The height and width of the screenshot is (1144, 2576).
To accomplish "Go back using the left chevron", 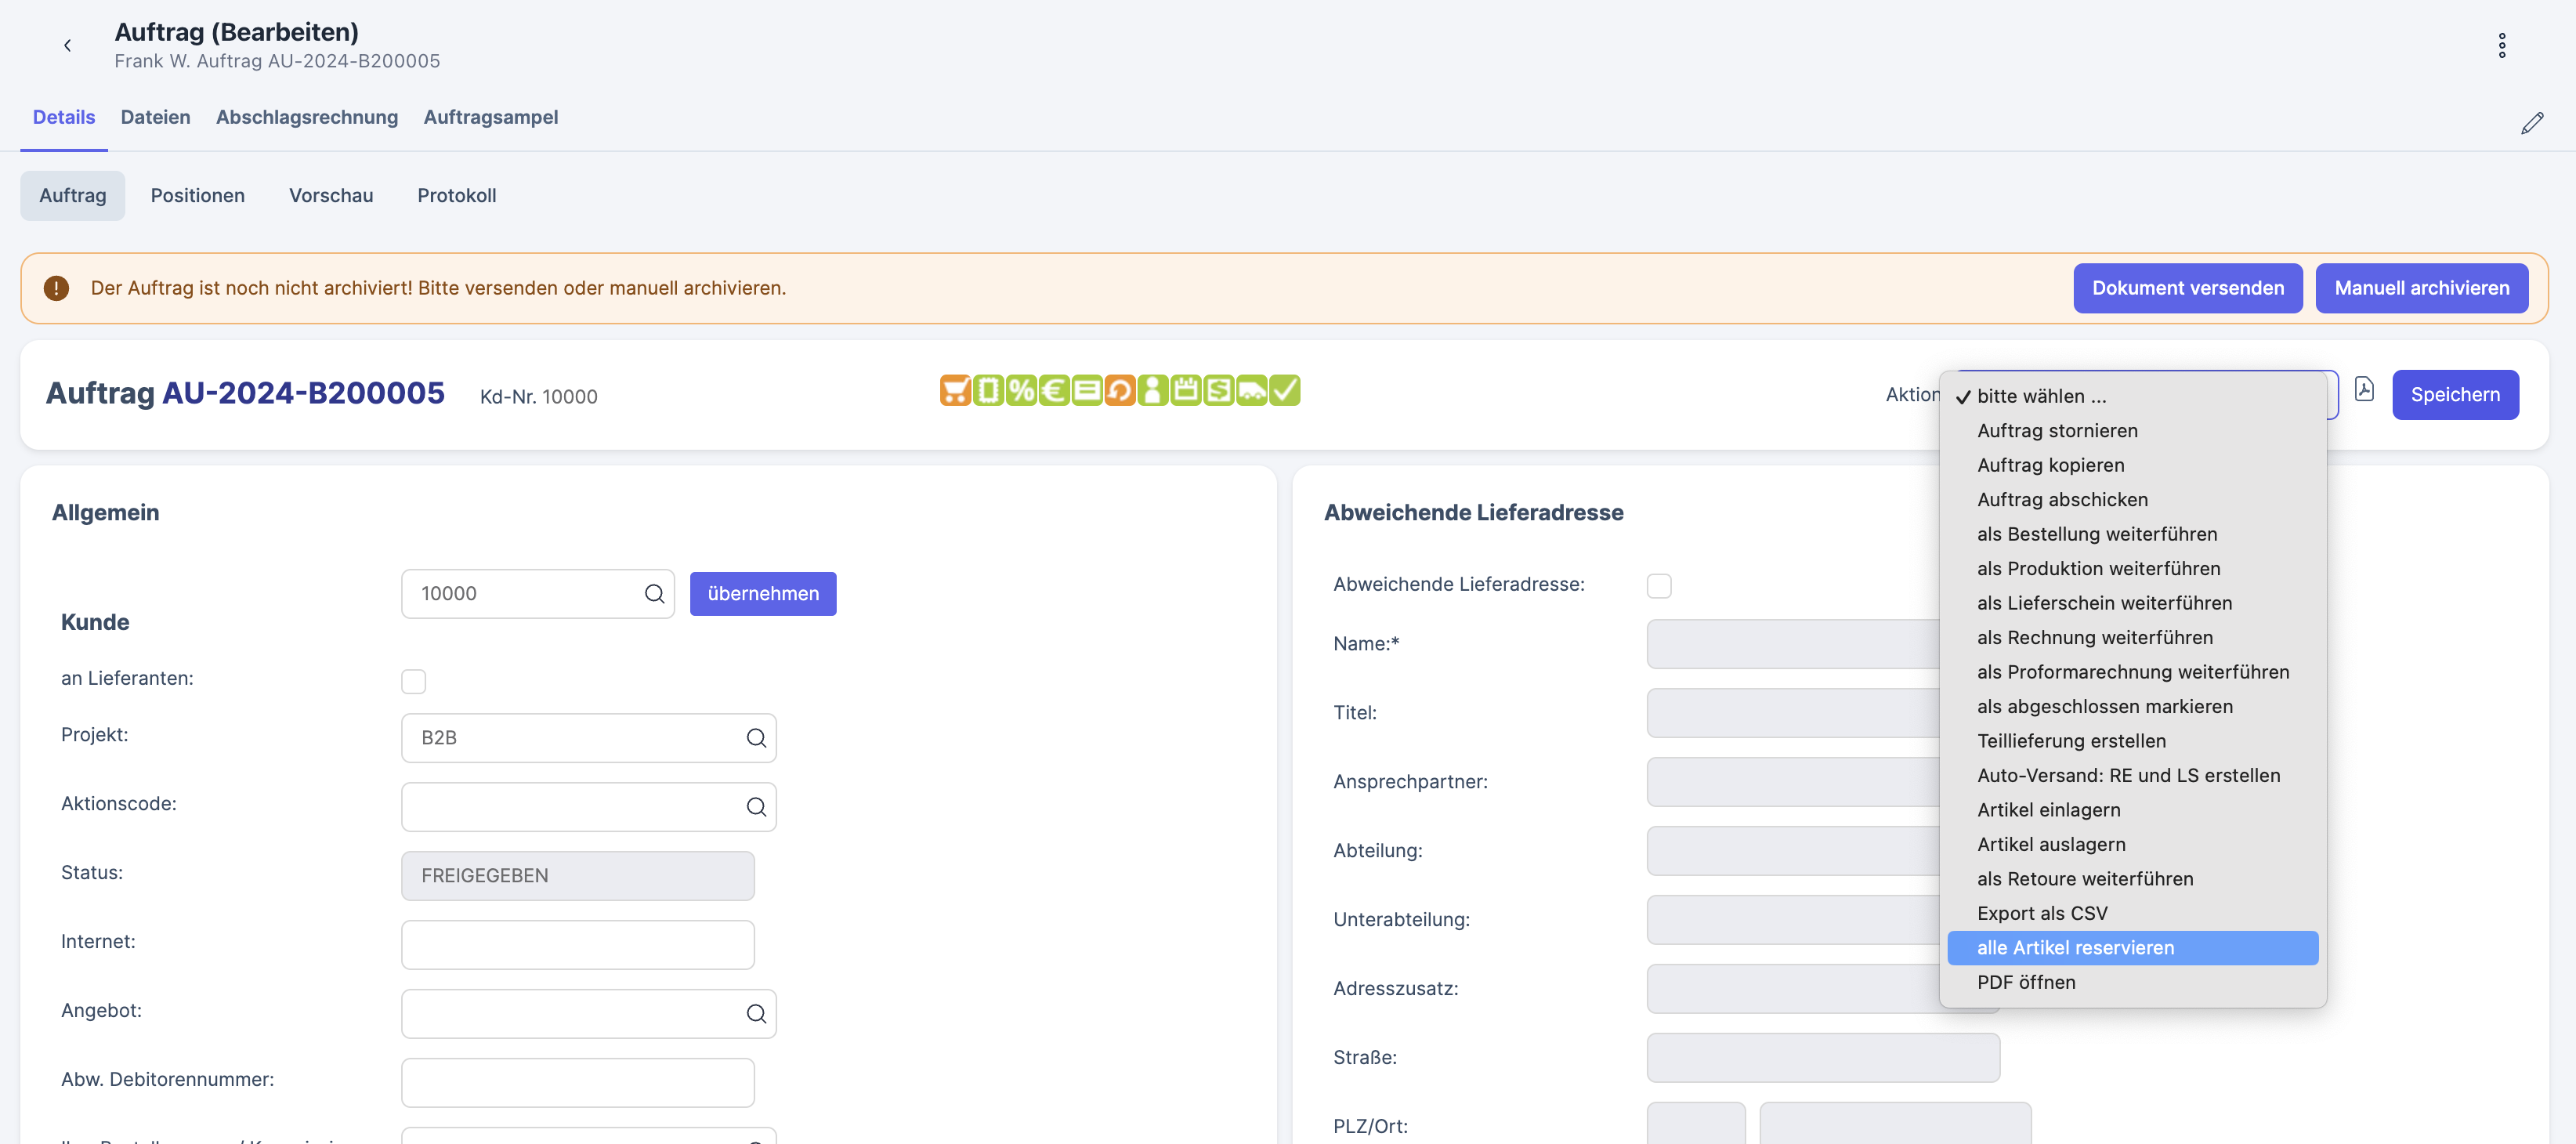I will pyautogui.click(x=67, y=45).
